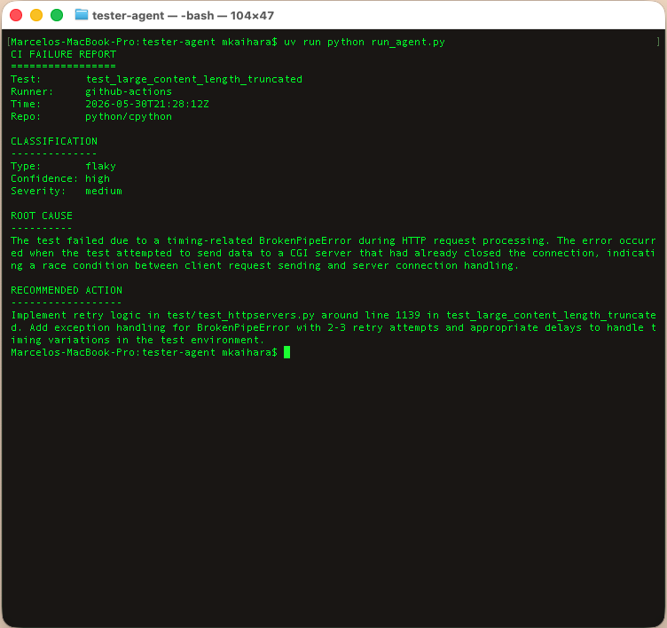This screenshot has width=667, height=628.
Task: Click the timestamp '2026-05-30T21:28:12Z'
Action: (147, 105)
